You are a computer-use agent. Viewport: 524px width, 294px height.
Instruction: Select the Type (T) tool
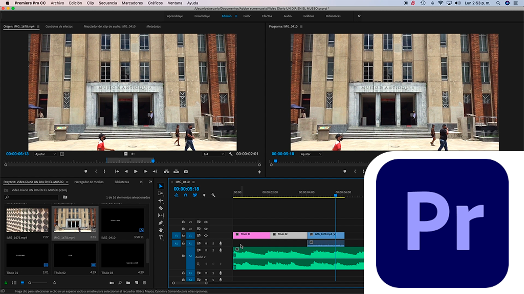161,237
